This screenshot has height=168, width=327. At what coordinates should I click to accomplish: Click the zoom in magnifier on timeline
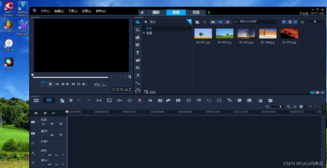[288, 107]
